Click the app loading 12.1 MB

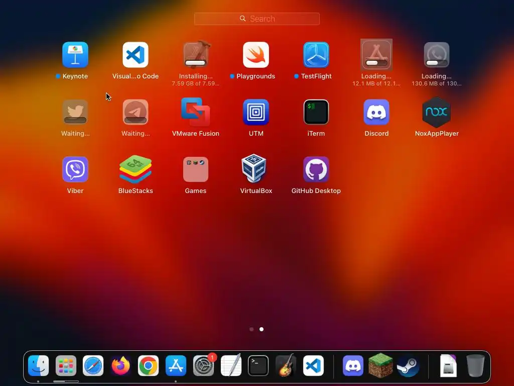[376, 55]
